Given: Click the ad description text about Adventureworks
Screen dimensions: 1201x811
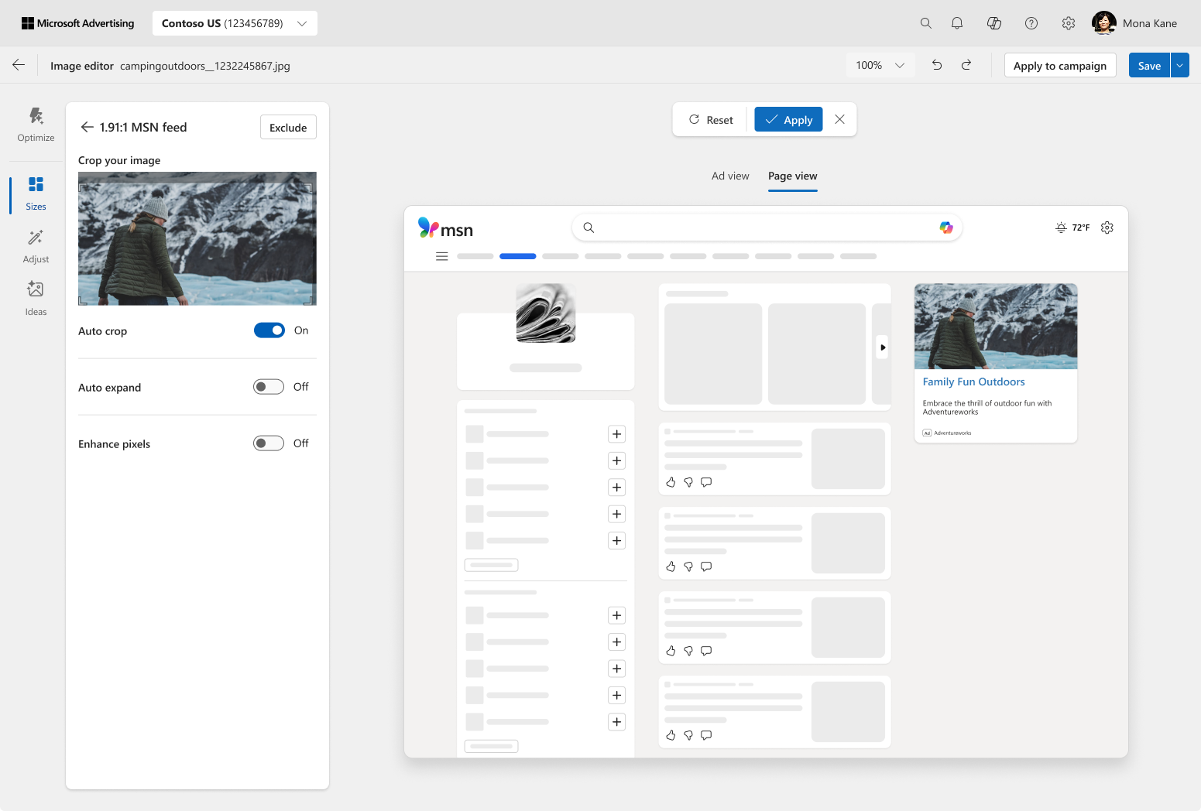Looking at the screenshot, I should tap(987, 407).
